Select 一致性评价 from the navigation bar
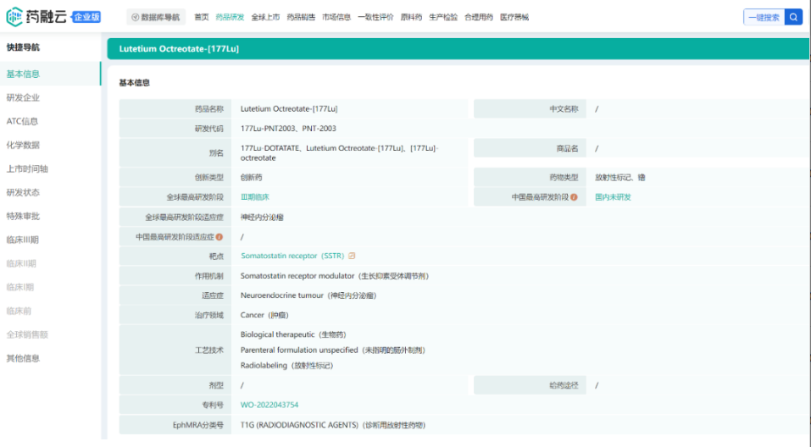811x447 pixels. tap(375, 17)
